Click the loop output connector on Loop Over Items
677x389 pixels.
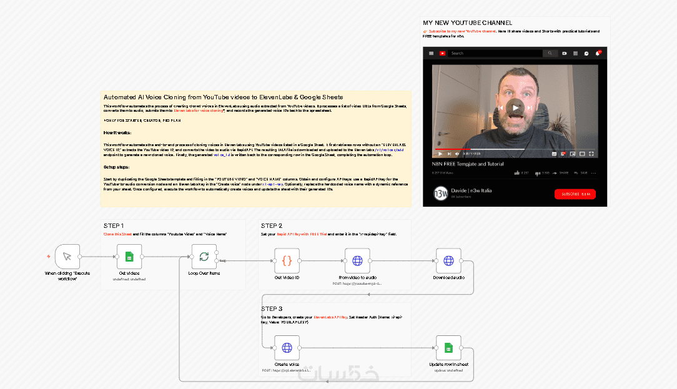click(x=217, y=261)
